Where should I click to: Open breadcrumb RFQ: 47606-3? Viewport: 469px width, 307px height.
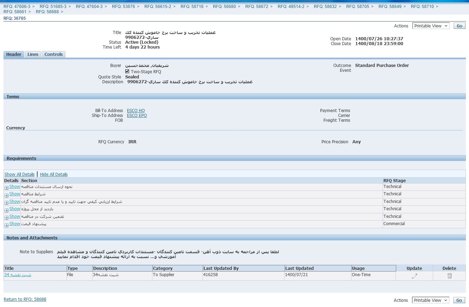17,7
